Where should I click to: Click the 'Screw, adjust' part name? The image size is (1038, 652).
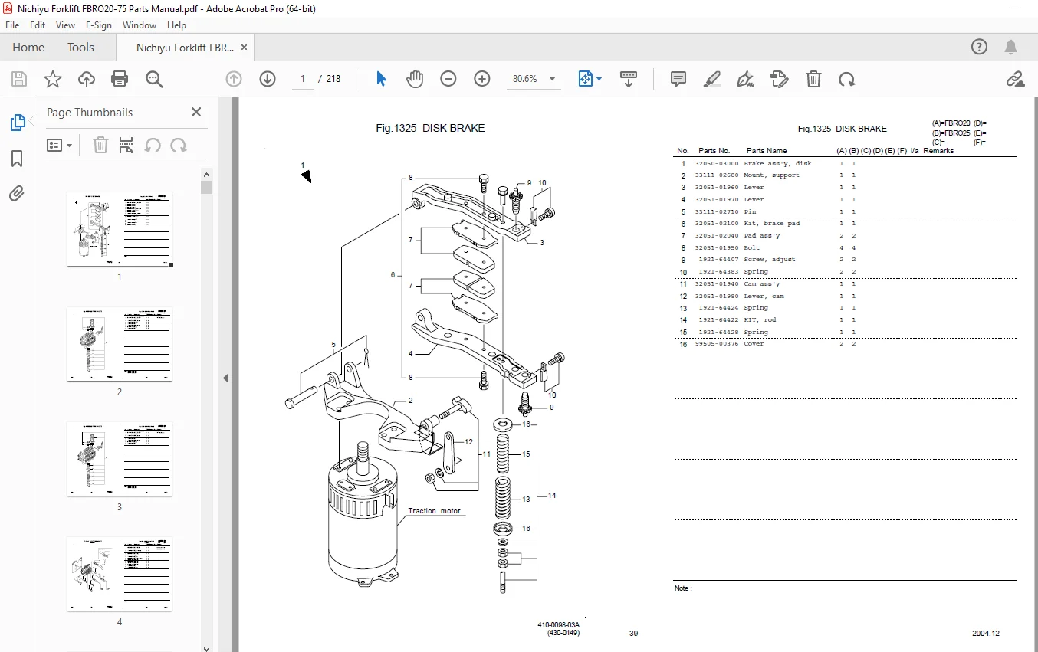click(x=770, y=260)
